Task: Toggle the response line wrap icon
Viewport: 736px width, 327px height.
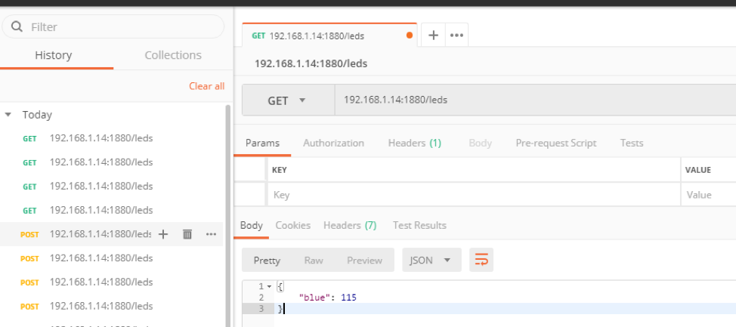Action: coord(481,260)
